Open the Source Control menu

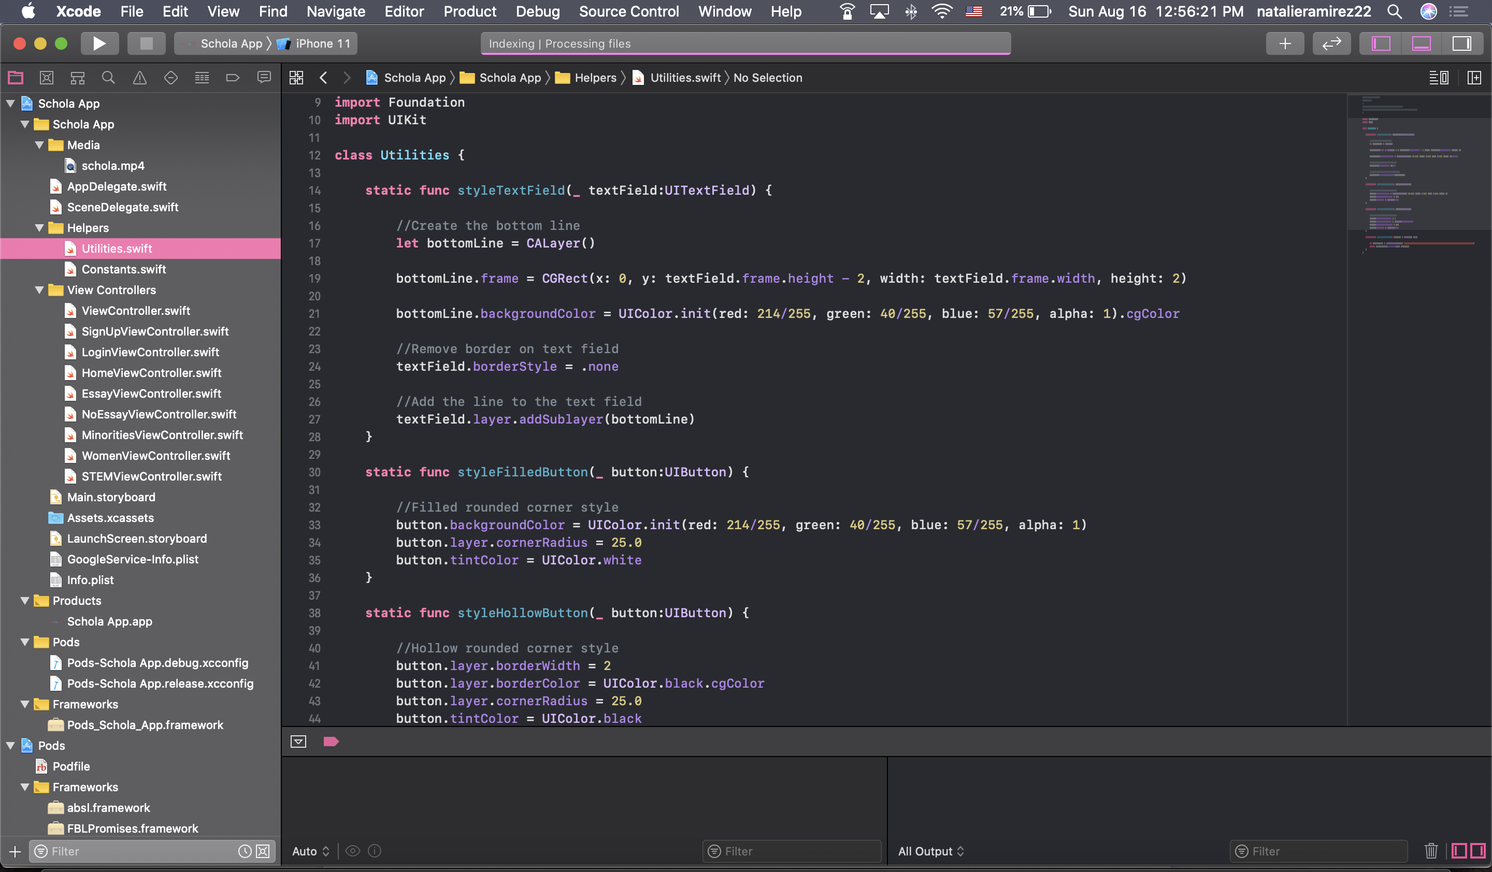coord(628,11)
